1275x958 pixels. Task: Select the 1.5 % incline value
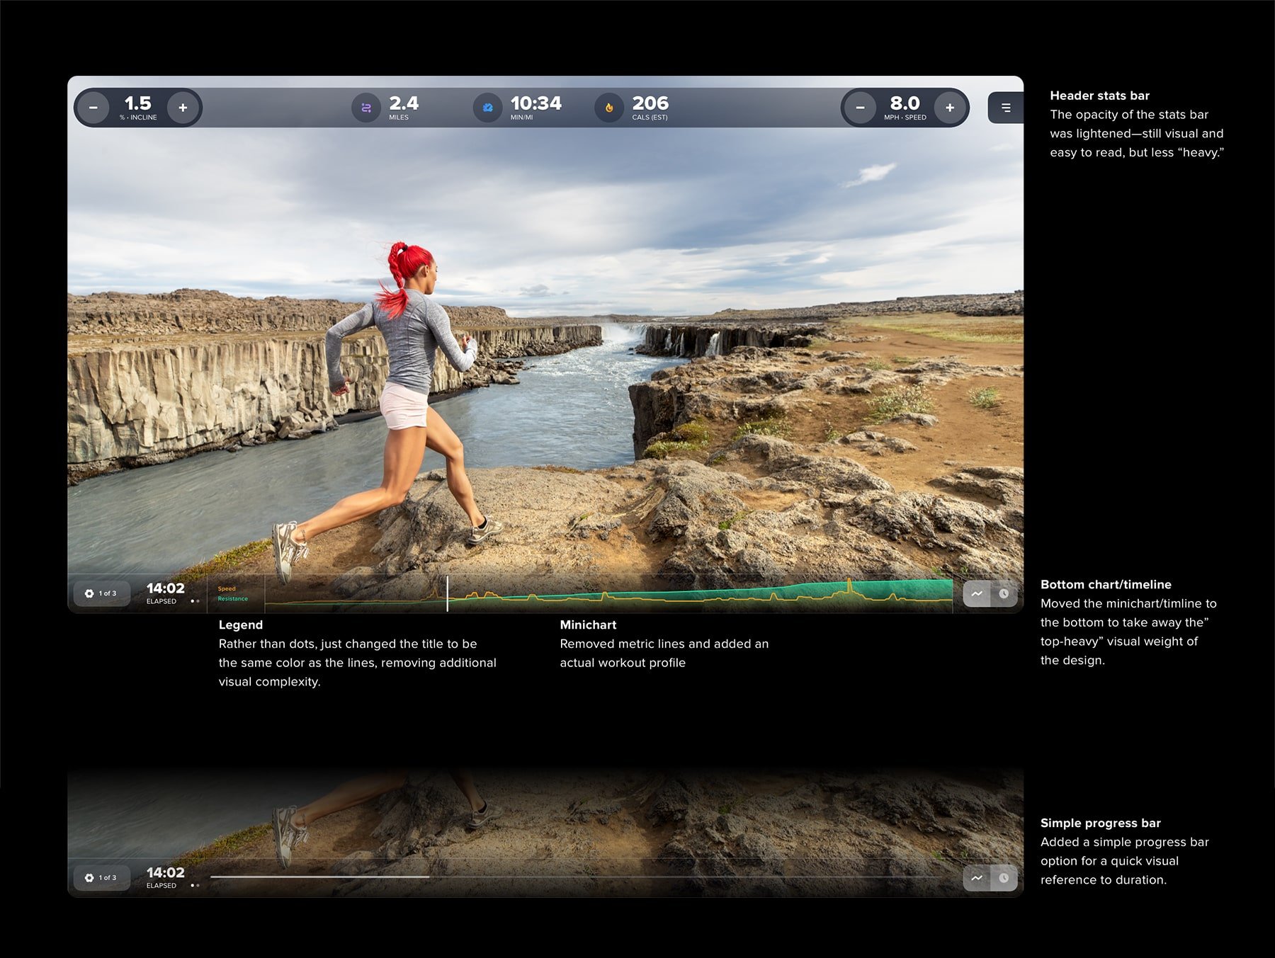[x=138, y=108]
